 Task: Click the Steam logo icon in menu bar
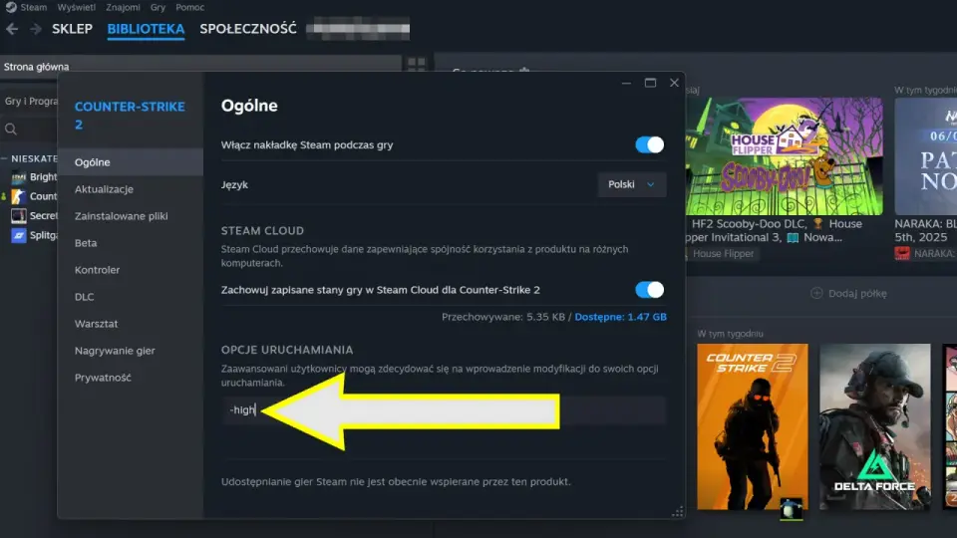click(11, 7)
